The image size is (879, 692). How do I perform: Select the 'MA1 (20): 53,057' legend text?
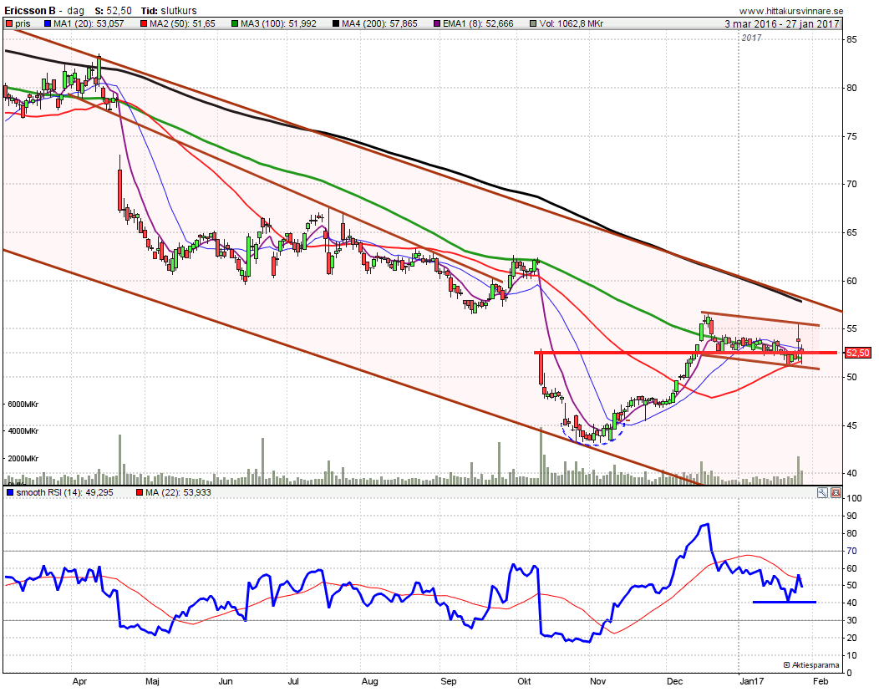(x=89, y=23)
